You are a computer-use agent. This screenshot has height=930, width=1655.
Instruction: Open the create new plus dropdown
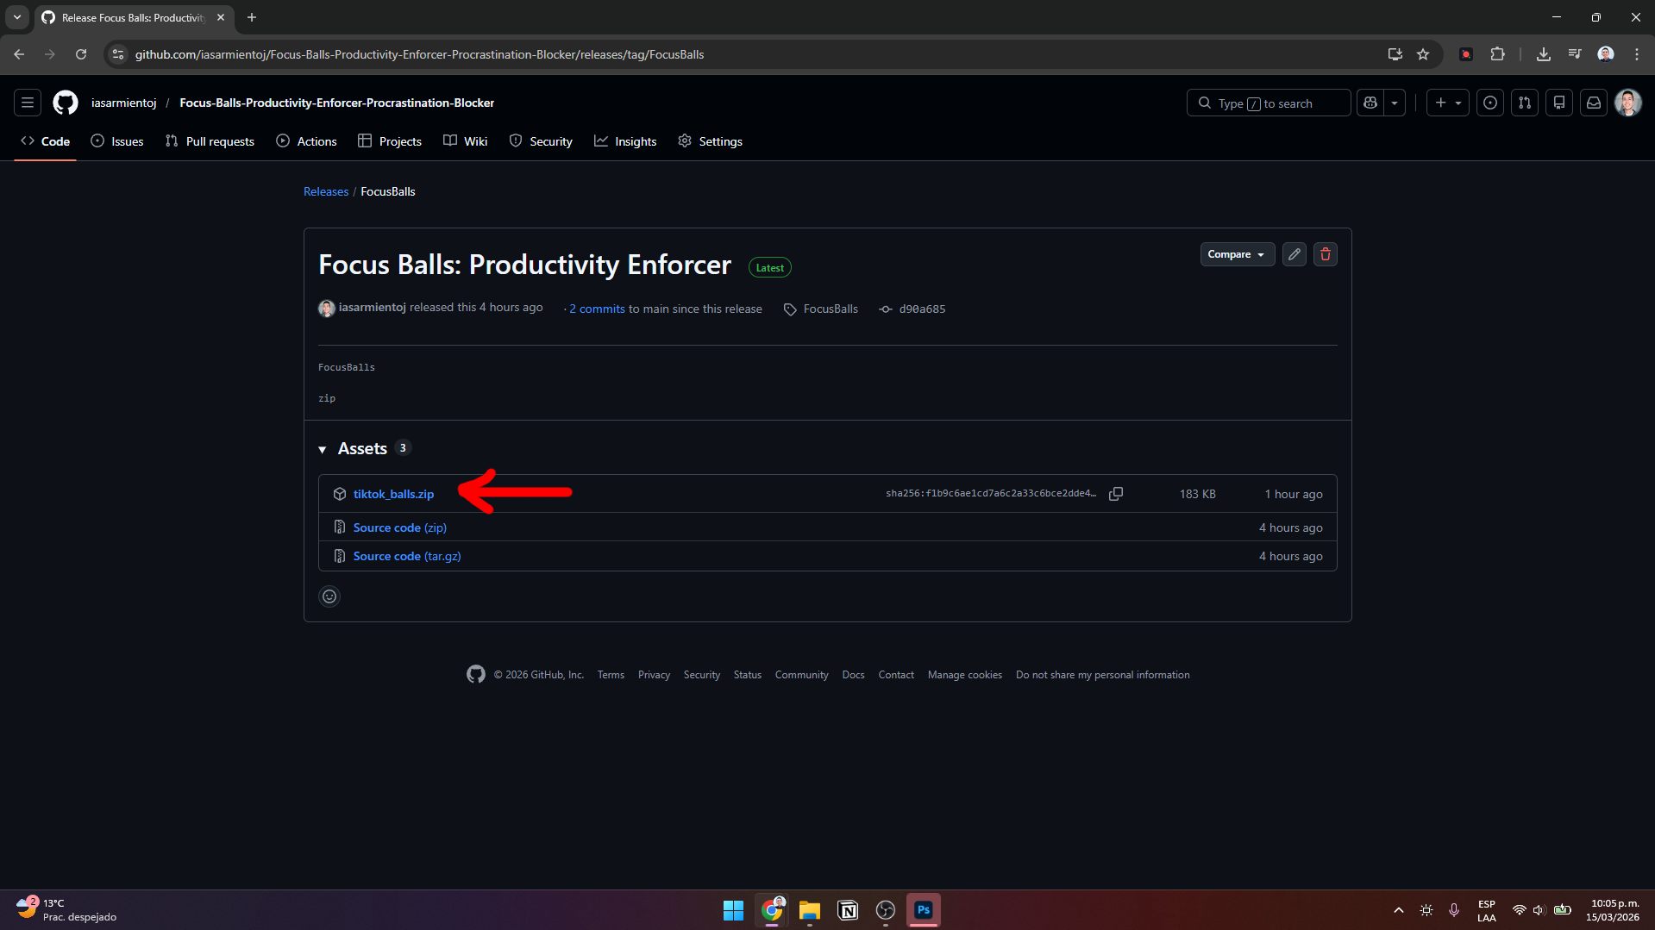coord(1448,103)
